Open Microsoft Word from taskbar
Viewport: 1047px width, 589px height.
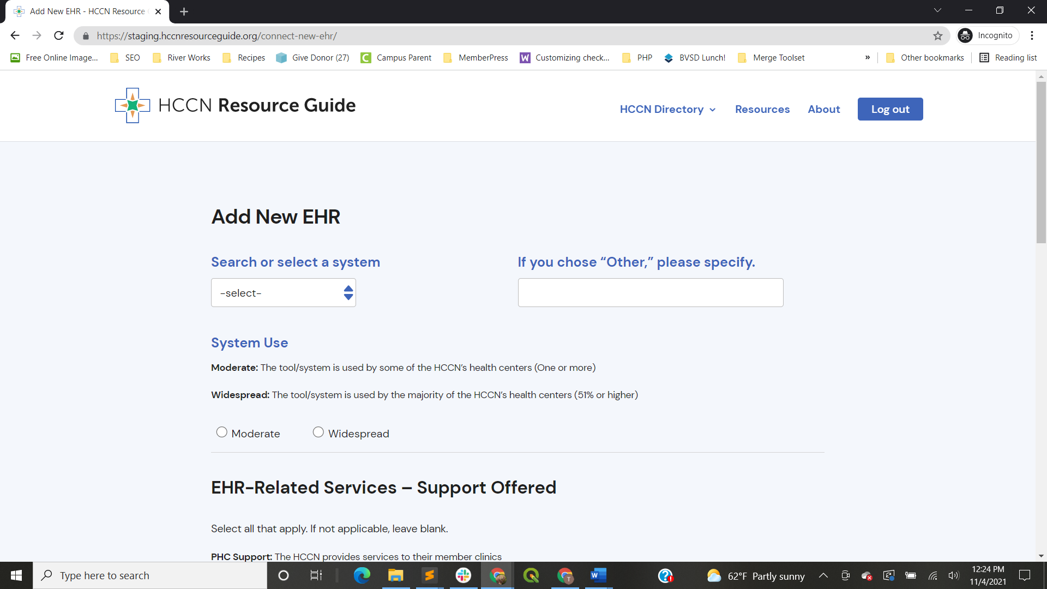599,575
